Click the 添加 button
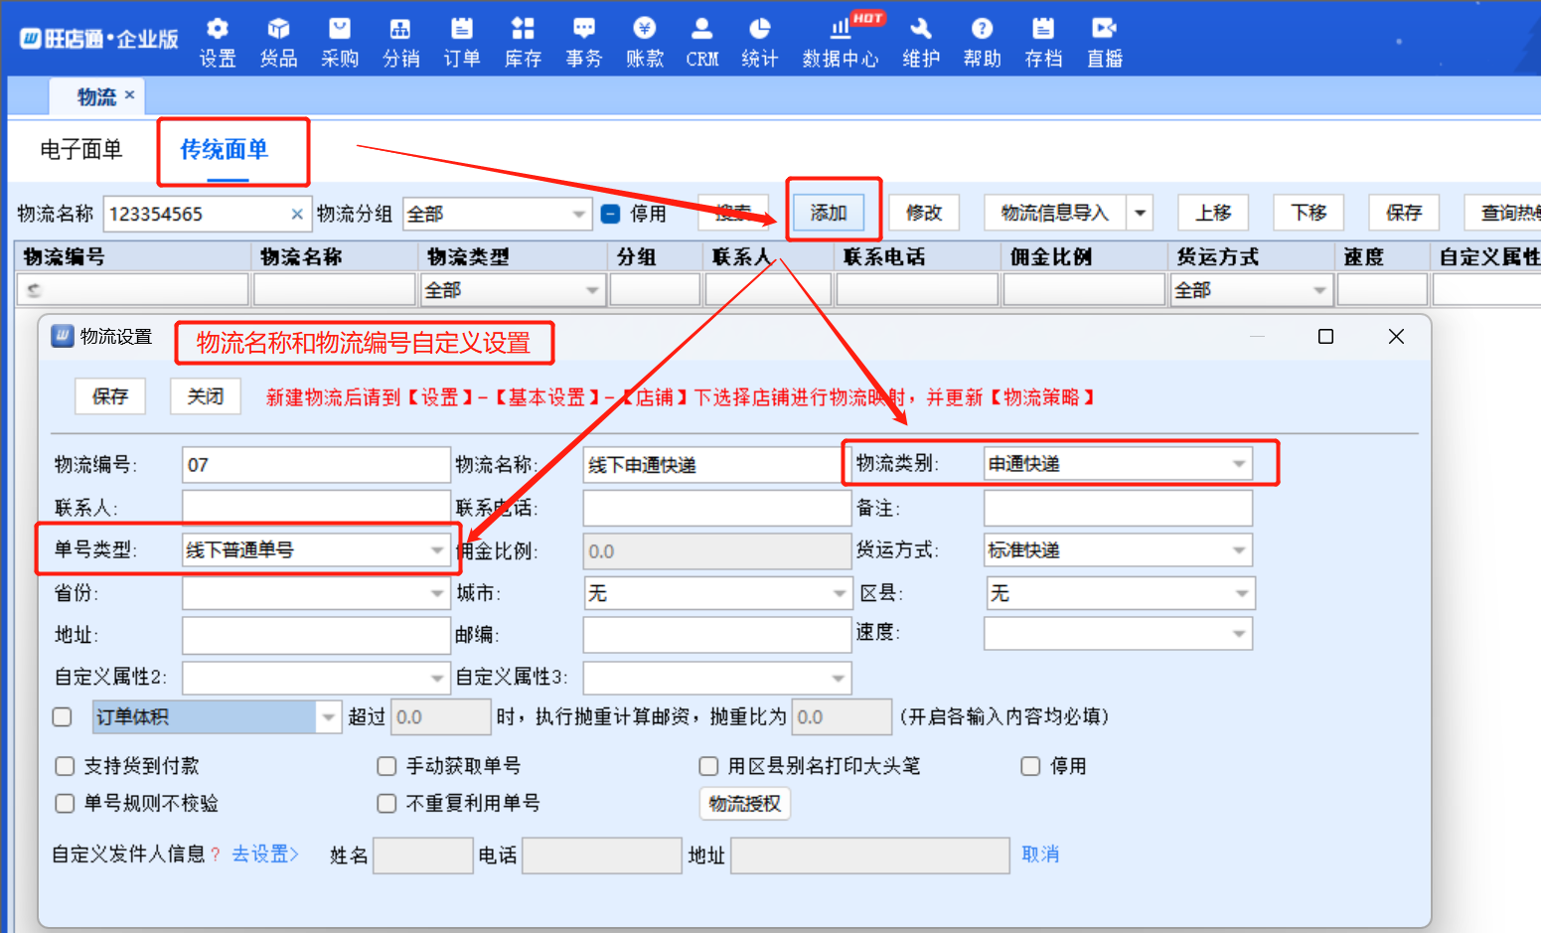 [x=829, y=213]
